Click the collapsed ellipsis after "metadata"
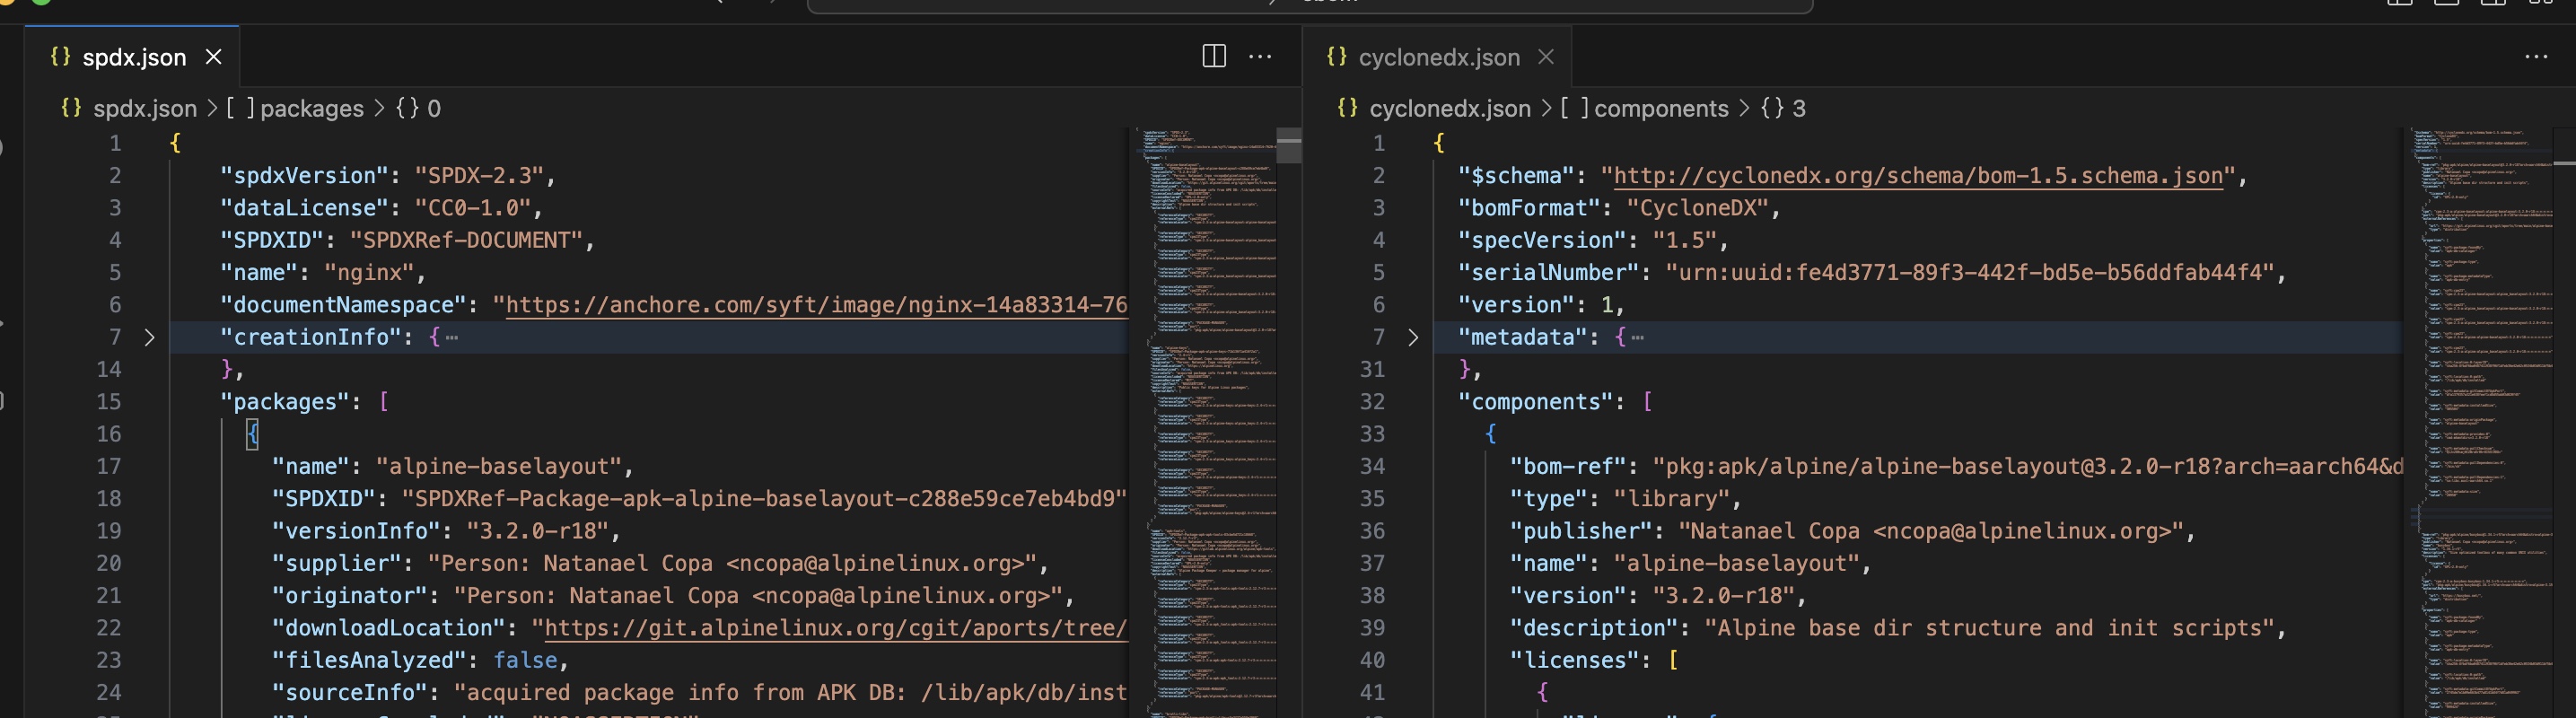 pos(1637,338)
